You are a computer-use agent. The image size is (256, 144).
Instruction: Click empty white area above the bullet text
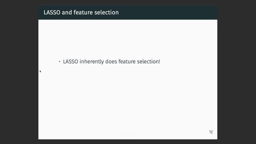tap(128, 38)
